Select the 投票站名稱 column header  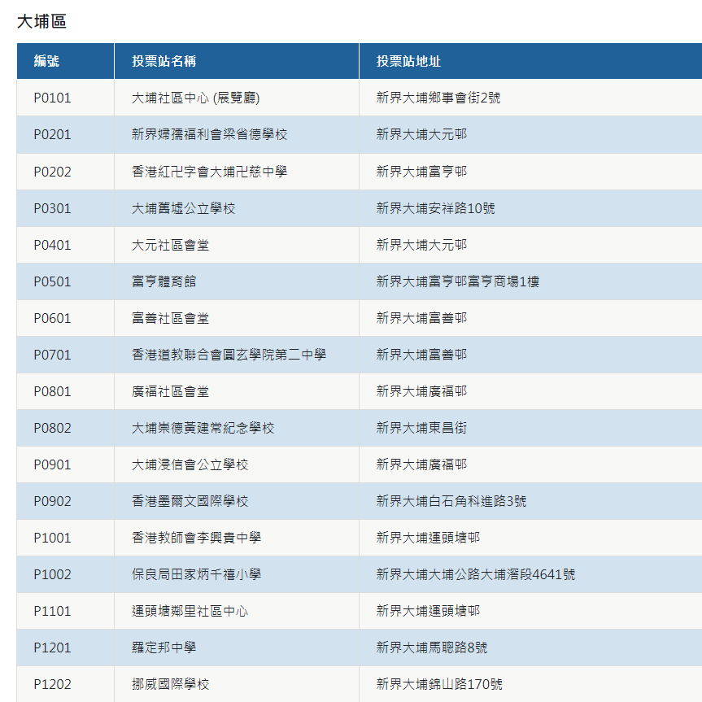(x=164, y=61)
